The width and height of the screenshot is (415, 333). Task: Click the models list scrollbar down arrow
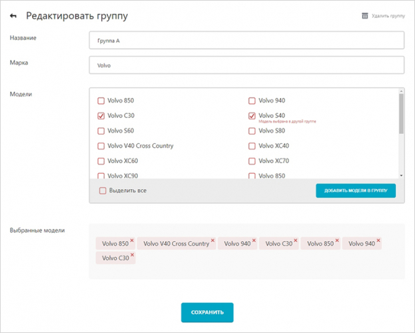click(x=401, y=176)
